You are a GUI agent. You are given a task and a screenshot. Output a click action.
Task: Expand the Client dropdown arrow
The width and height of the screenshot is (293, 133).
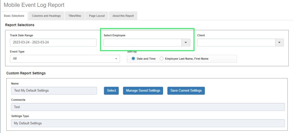coord(279,42)
